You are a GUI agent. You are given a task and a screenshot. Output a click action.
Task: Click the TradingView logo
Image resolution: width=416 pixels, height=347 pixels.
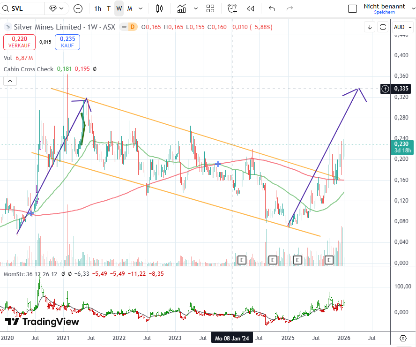click(42, 322)
